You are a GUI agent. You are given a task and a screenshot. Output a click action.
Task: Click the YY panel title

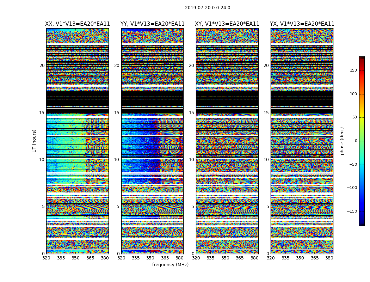coord(152,24)
